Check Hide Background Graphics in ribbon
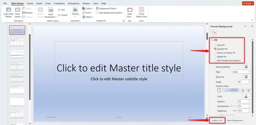This screenshot has height=125, width=256. tap(97, 13)
